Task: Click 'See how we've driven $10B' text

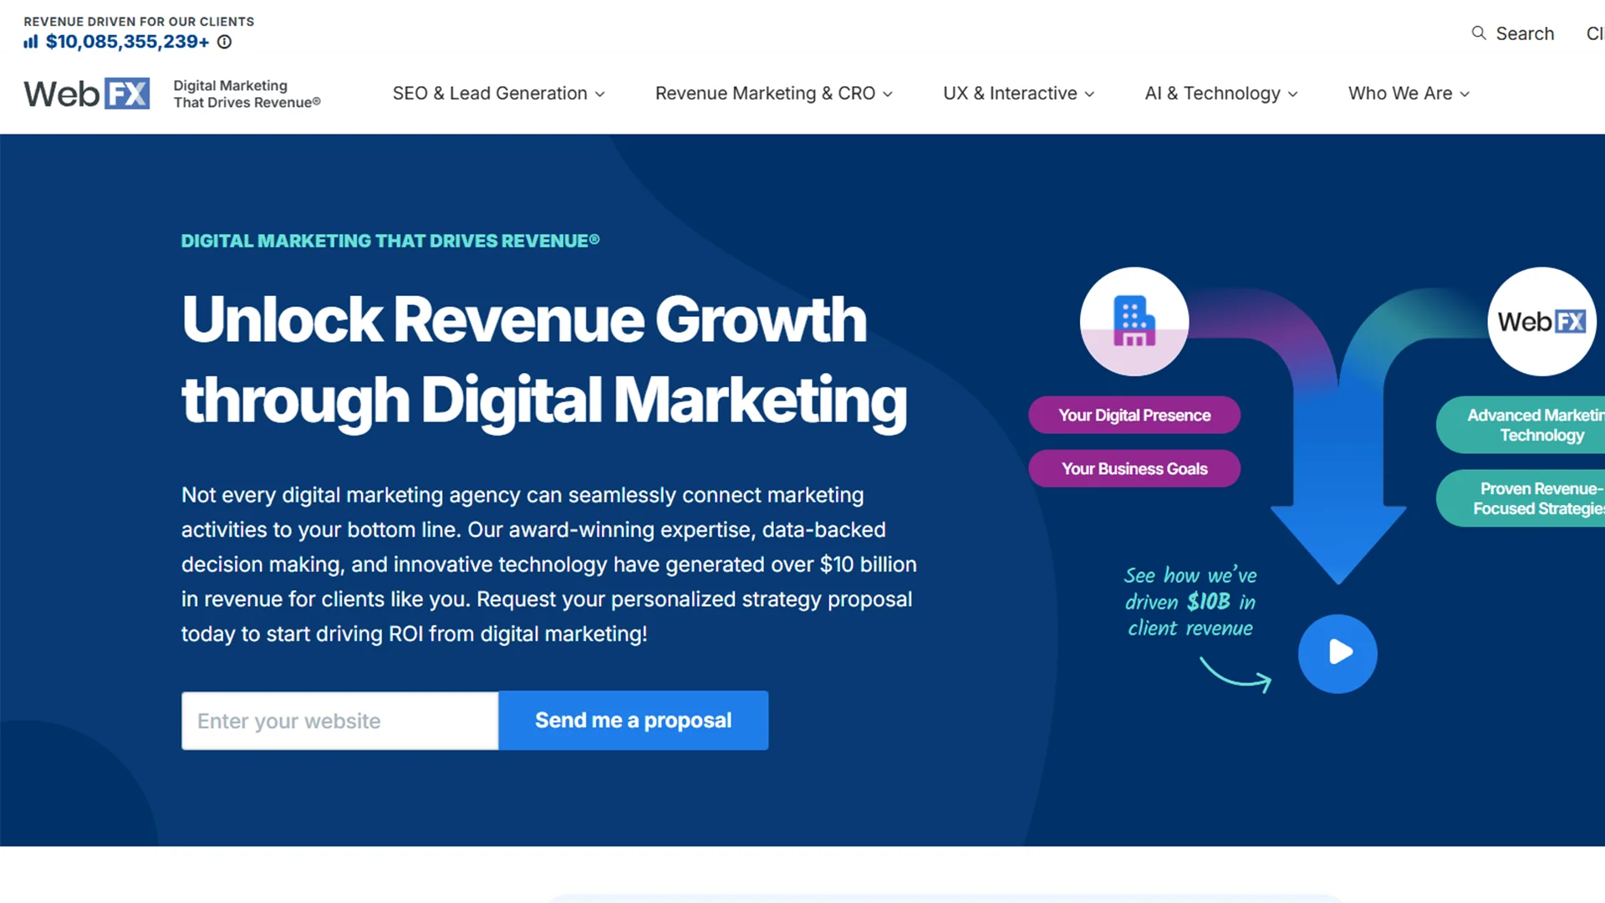Action: tap(1190, 601)
